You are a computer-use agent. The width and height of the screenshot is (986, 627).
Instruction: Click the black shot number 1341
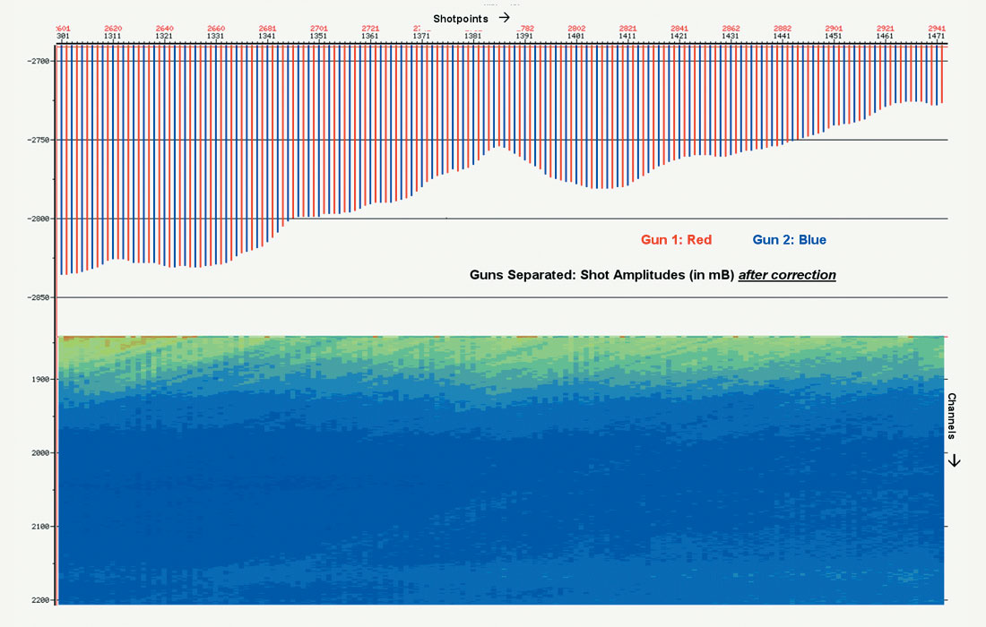(266, 36)
